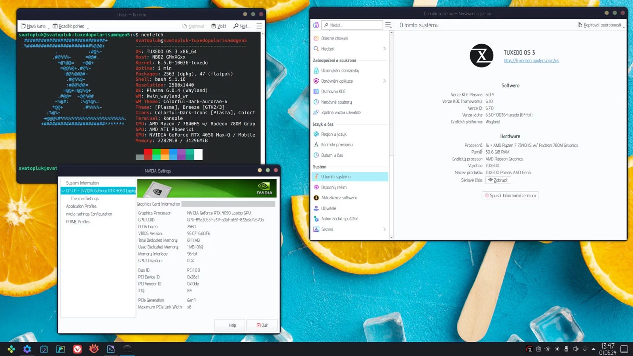Open Uživatelé settings

350,208
